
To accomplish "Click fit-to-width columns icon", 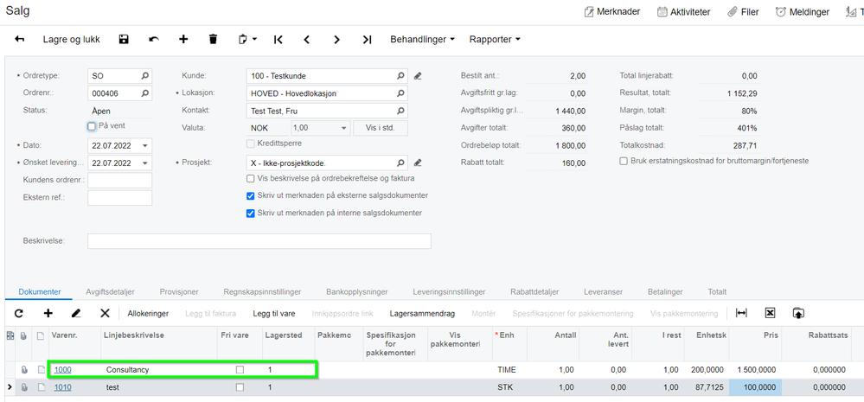I will tap(742, 313).
